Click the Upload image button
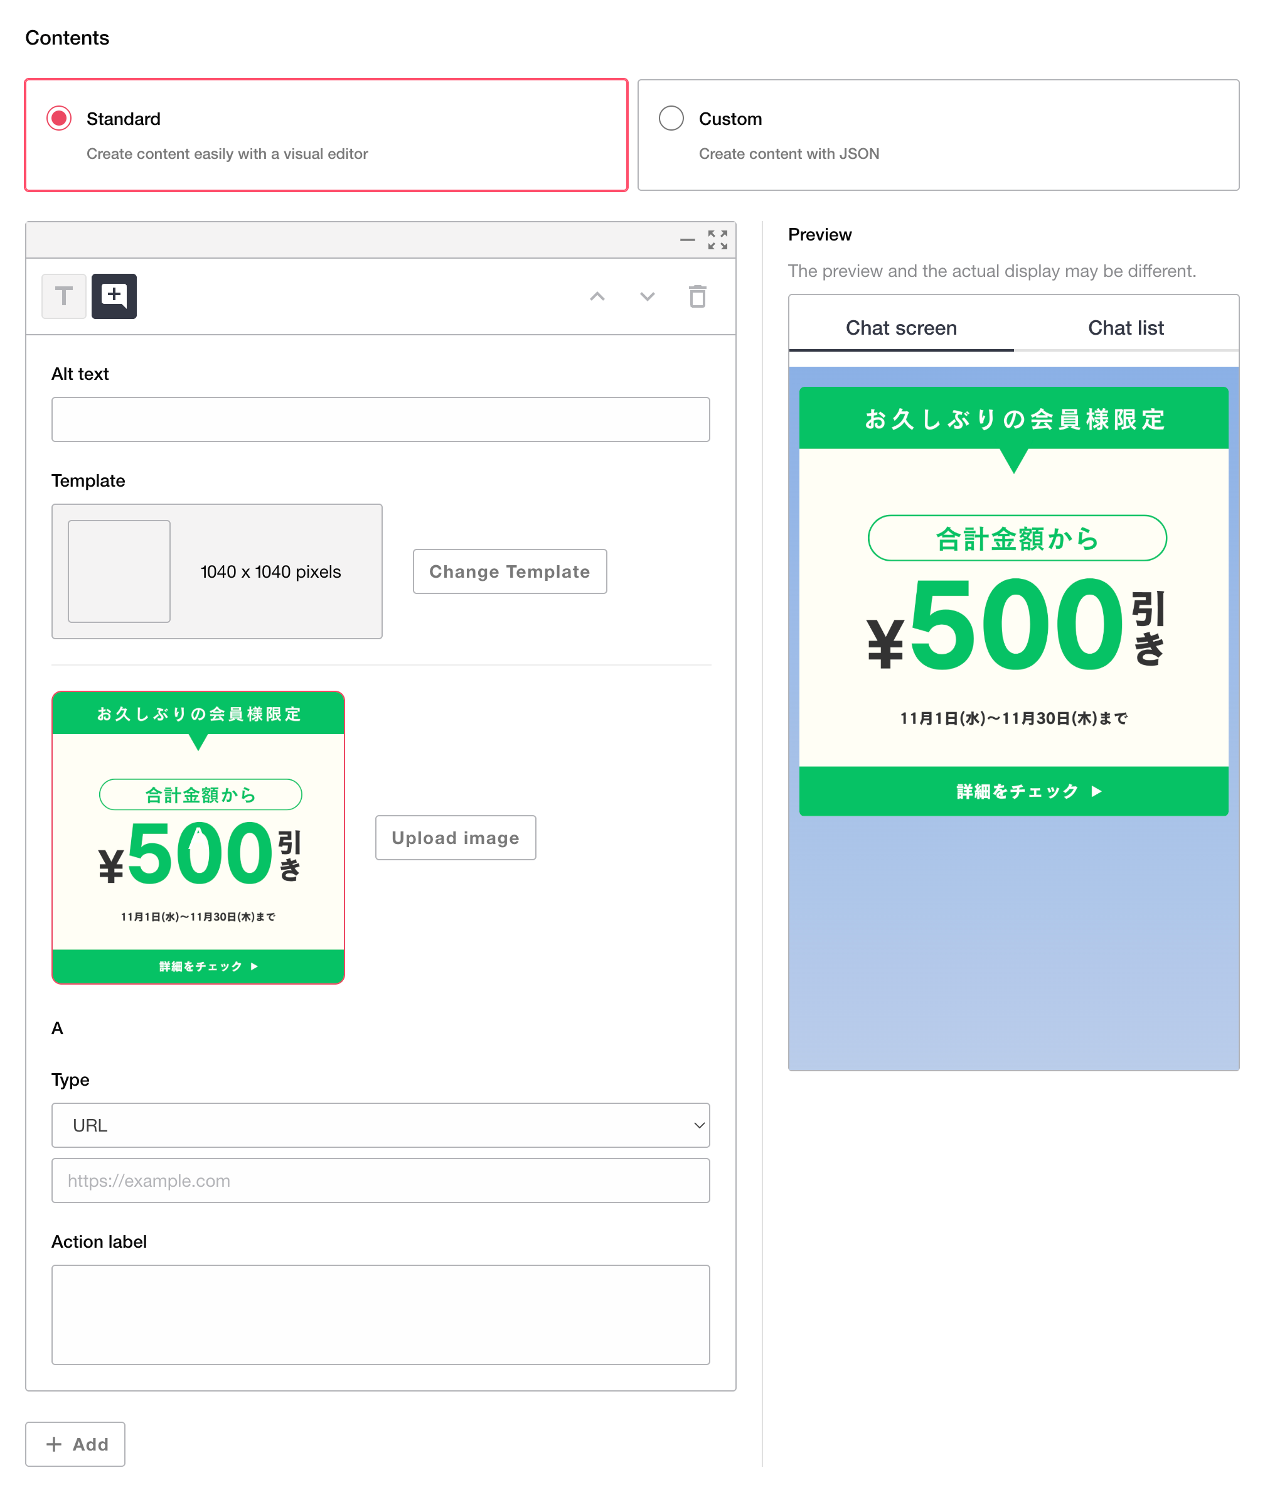The width and height of the screenshot is (1265, 1492). pyautogui.click(x=456, y=838)
